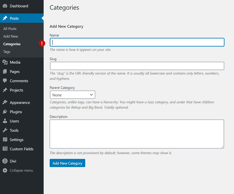234x194 pixels.
Task: Click the Divi menu icon
Action: pos(5,161)
